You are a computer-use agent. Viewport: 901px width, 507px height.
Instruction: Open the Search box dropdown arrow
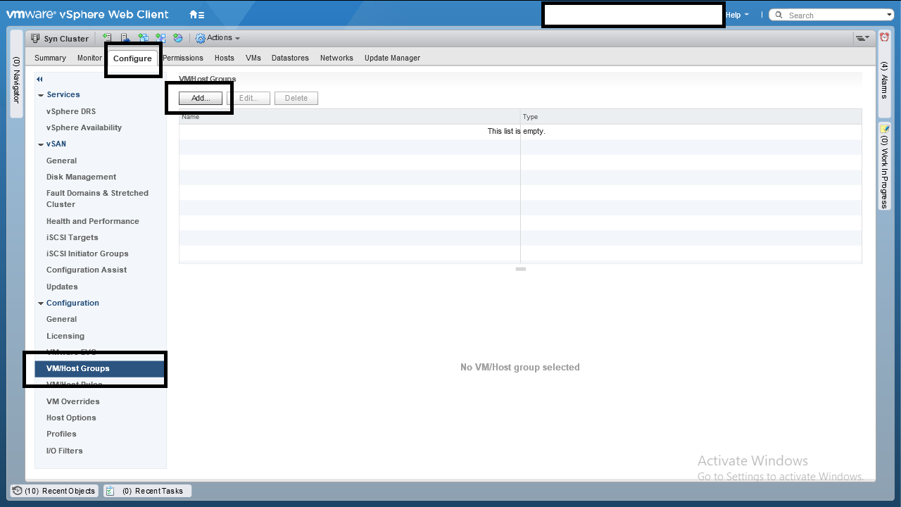pyautogui.click(x=890, y=15)
